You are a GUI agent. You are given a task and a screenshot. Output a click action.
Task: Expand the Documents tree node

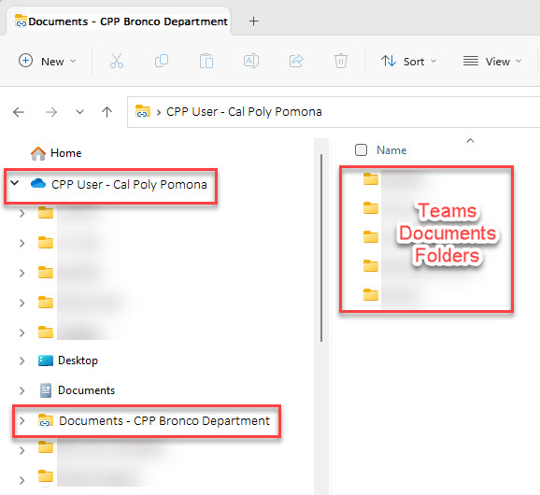tap(22, 390)
